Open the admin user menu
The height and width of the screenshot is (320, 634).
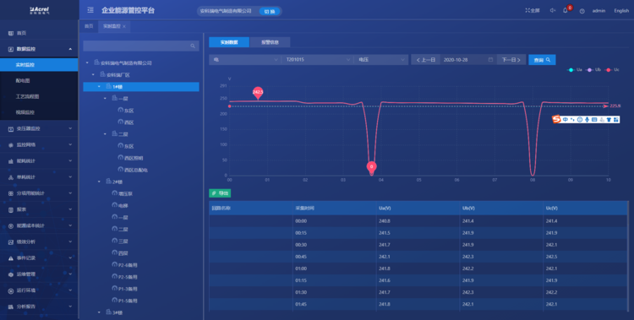pyautogui.click(x=598, y=11)
